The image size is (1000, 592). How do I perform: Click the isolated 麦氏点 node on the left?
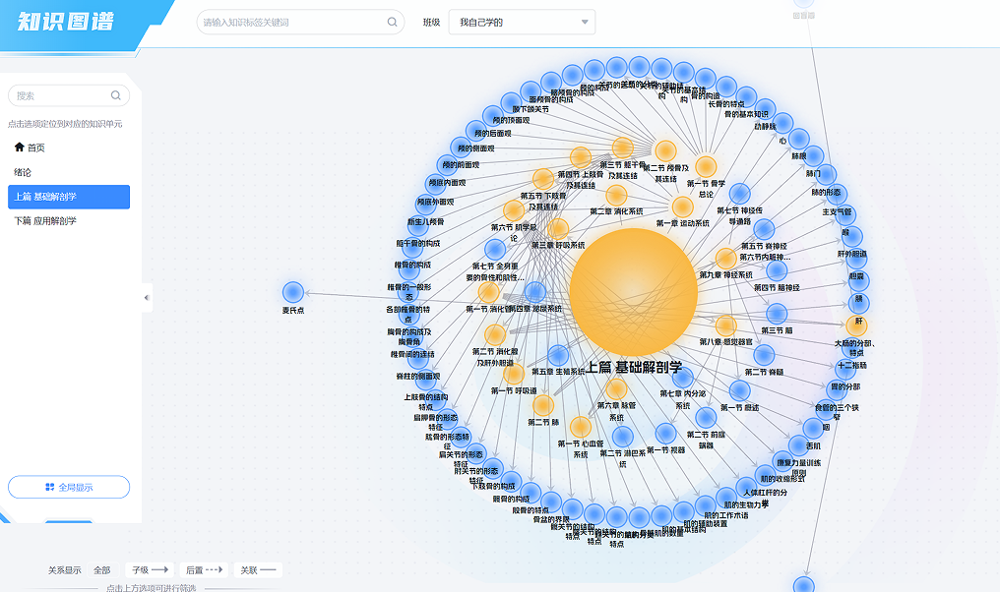point(292,292)
